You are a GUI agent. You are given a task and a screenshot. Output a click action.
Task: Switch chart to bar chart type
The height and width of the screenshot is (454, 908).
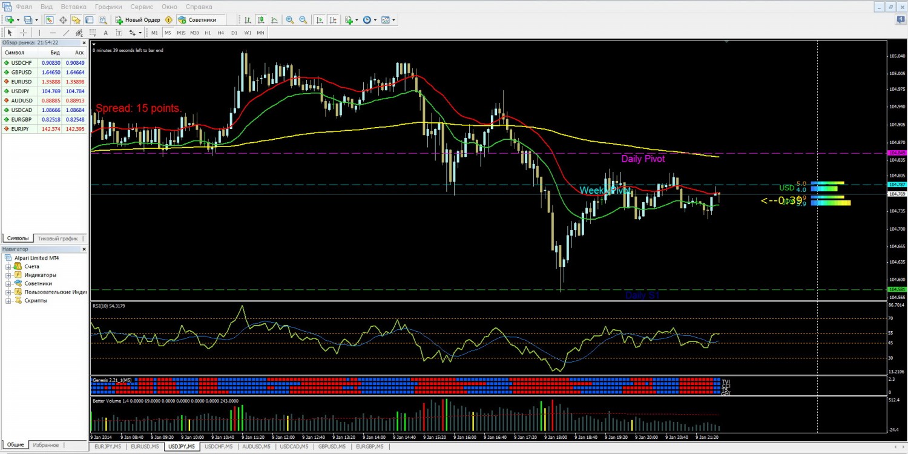(x=248, y=20)
